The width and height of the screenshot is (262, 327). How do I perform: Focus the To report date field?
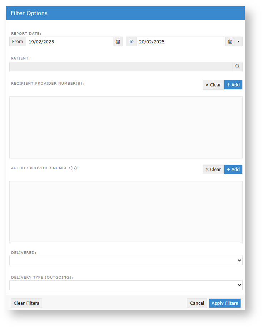tap(181, 42)
